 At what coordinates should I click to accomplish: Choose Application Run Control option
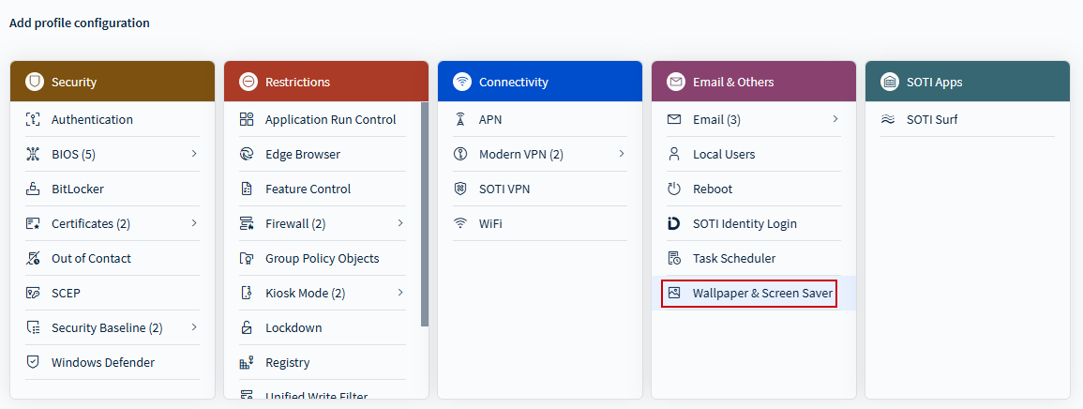(330, 120)
